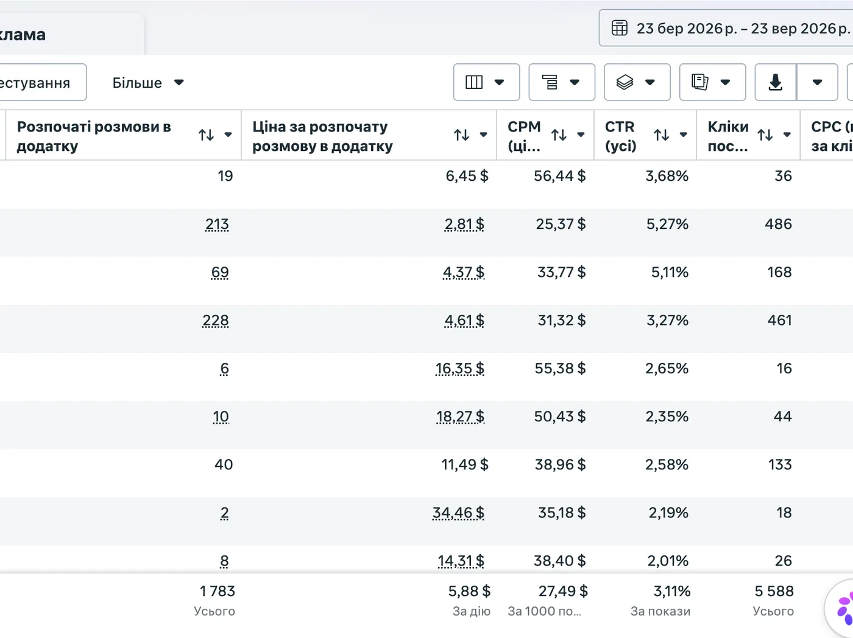Click the underlined 69 conversations value
This screenshot has width=853, height=638.
coord(220,272)
